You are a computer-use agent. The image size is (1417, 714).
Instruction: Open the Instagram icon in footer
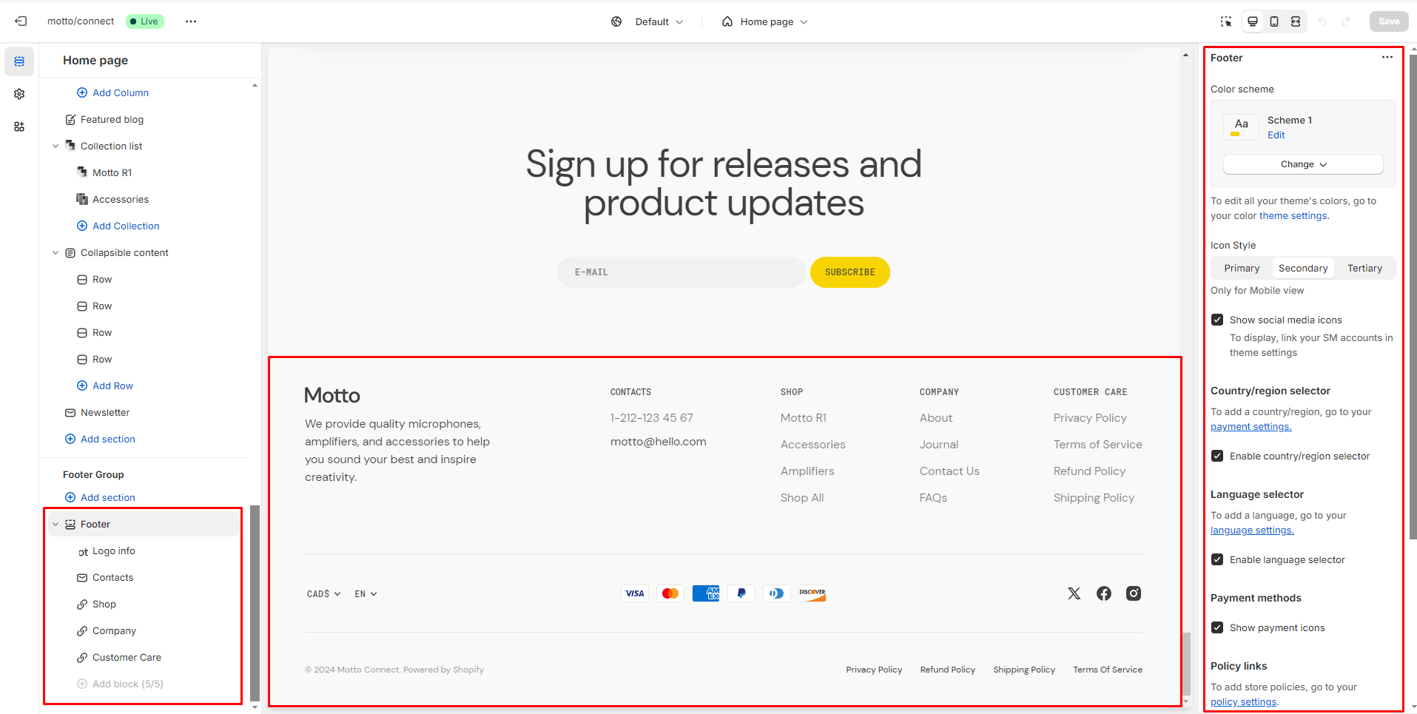1133,593
